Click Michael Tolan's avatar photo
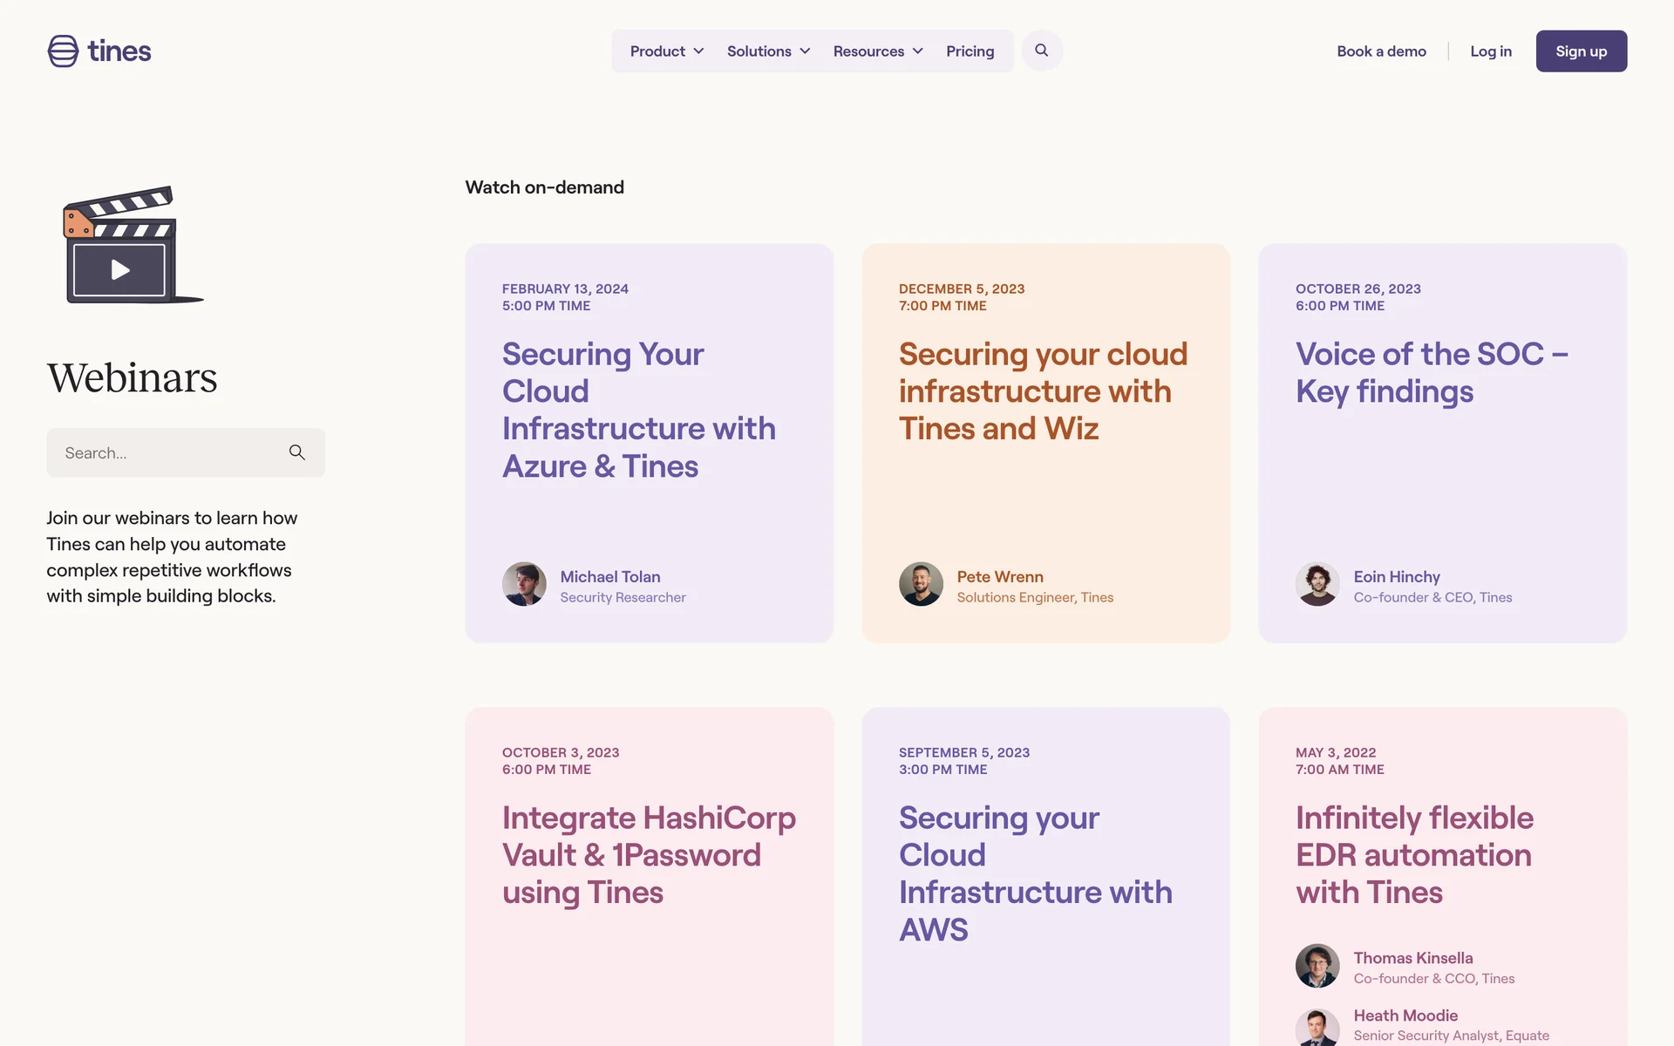Image resolution: width=1674 pixels, height=1046 pixels. (524, 584)
